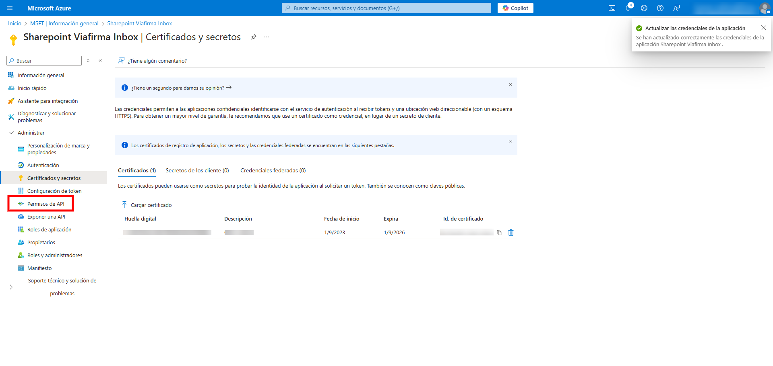Click the Descripción column header

(x=238, y=219)
